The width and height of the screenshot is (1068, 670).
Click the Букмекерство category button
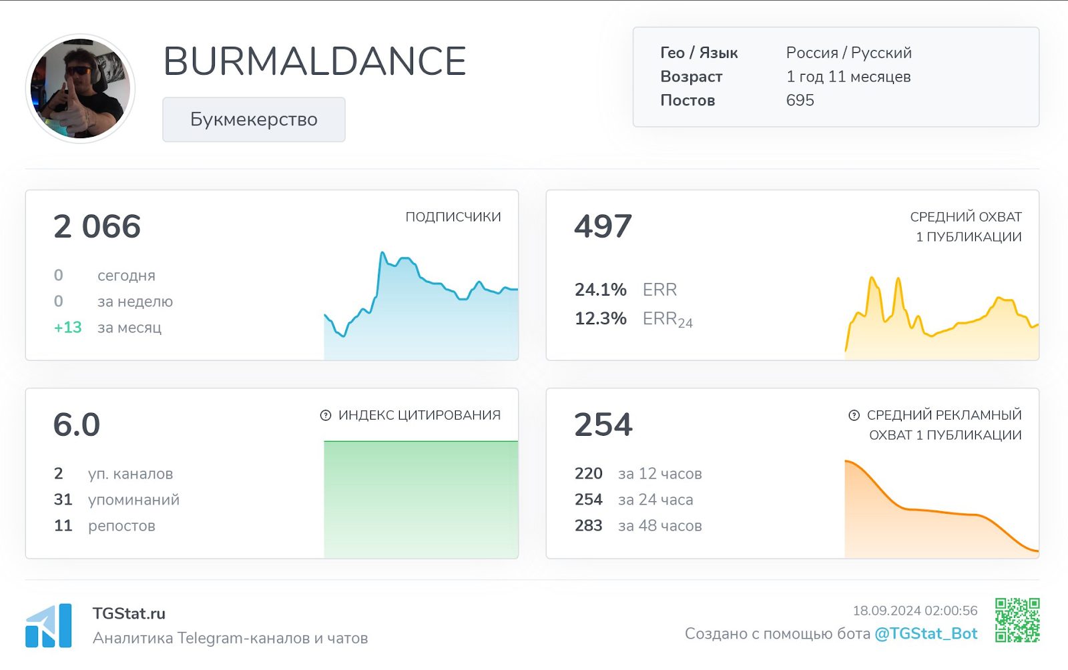(x=254, y=119)
